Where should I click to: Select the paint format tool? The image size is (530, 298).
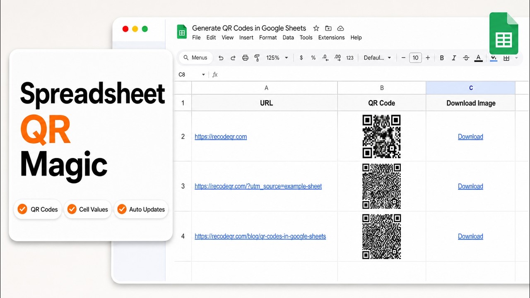[x=257, y=58]
